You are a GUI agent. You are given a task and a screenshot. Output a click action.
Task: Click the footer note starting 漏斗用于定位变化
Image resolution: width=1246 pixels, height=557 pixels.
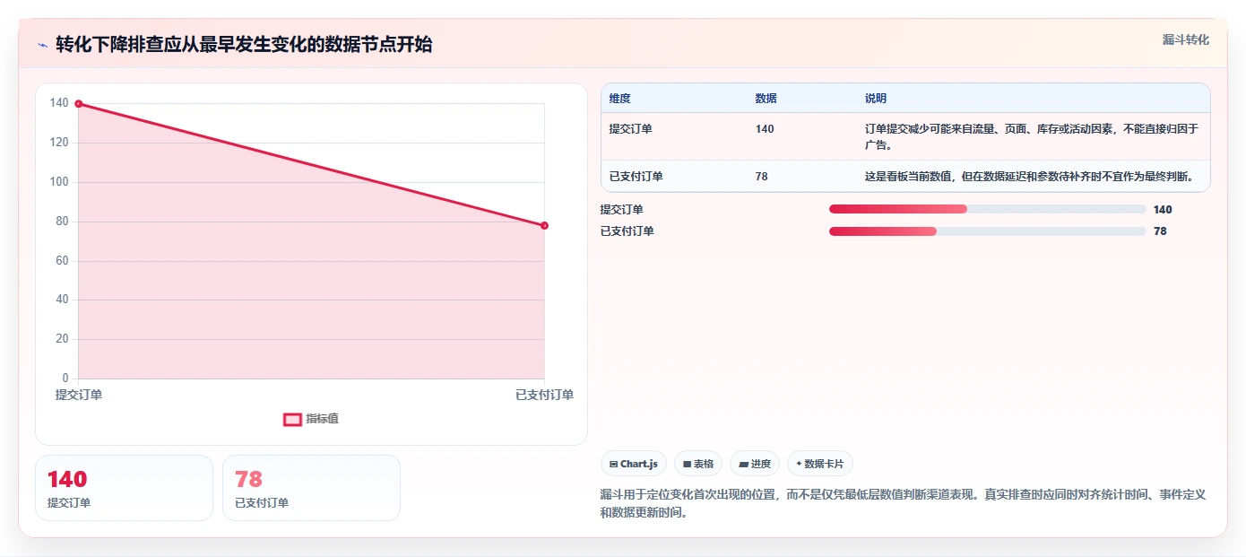click(x=904, y=504)
